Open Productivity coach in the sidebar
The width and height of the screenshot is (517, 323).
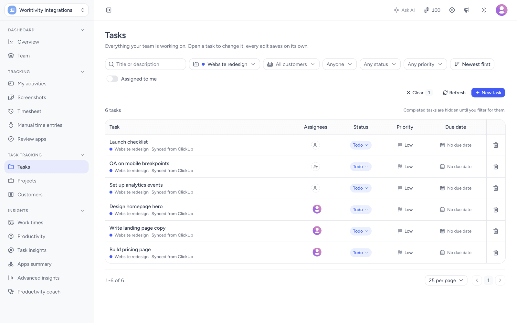[47, 292]
